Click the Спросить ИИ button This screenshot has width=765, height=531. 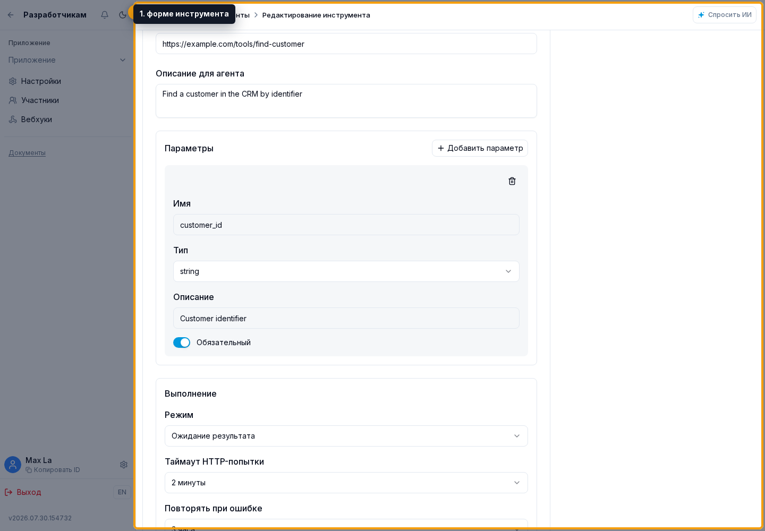click(x=725, y=15)
